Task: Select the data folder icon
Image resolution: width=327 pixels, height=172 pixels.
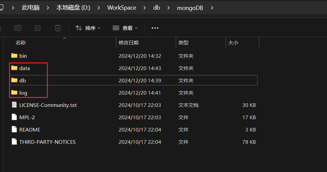Action: pos(14,68)
